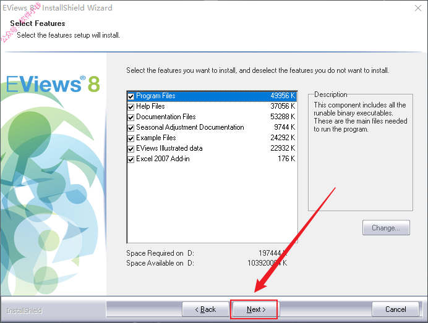Close the InstallShield Wizard window
The height and width of the screenshot is (323, 428).
point(418,8)
